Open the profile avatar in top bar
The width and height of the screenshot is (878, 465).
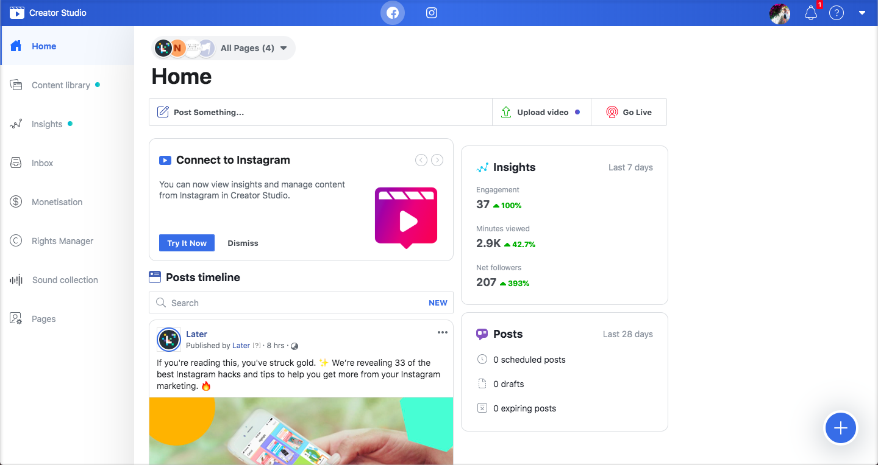(x=780, y=13)
